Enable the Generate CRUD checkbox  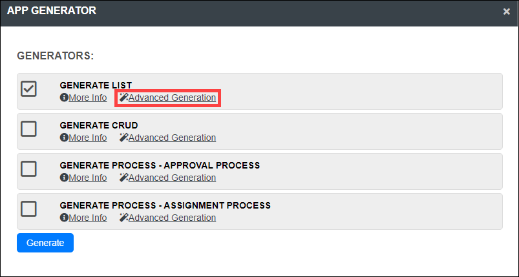click(28, 129)
